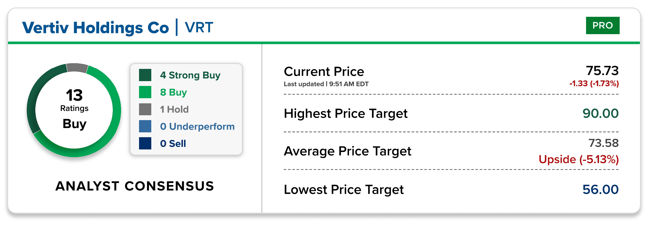Select the 8 Buy legend label
The image size is (653, 228).
click(173, 93)
